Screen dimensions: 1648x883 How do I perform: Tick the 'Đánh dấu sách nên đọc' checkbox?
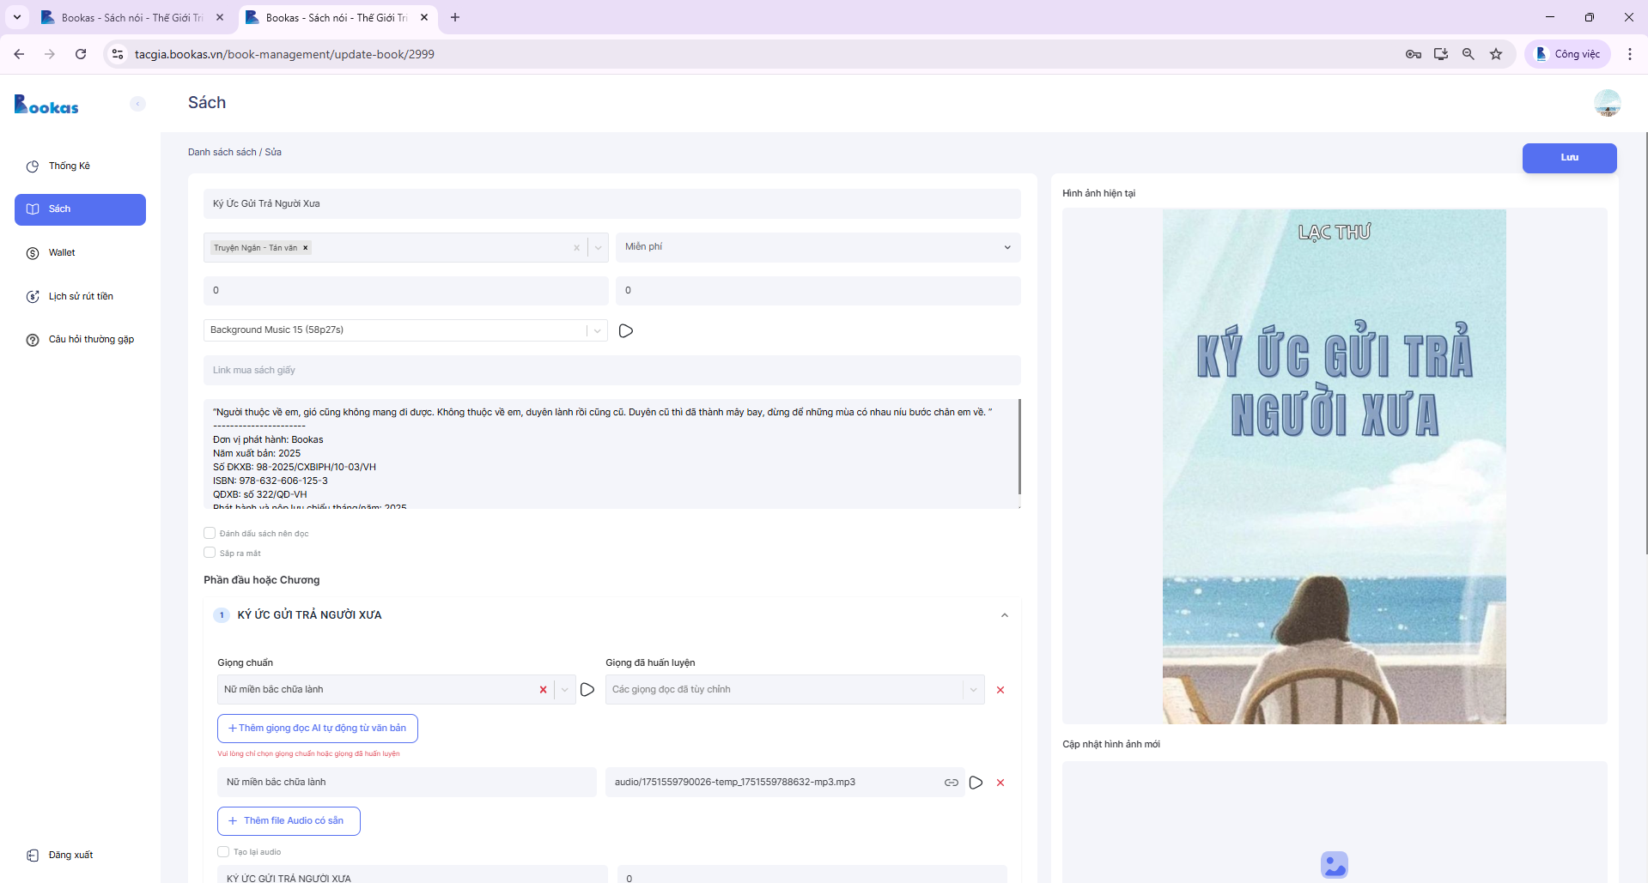(x=210, y=533)
